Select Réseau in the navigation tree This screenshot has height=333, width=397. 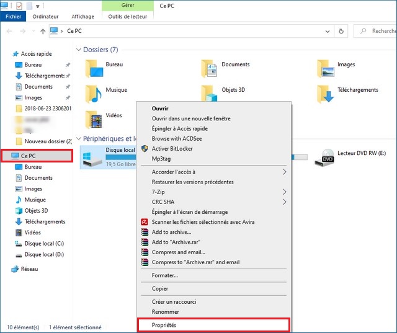pos(29,269)
